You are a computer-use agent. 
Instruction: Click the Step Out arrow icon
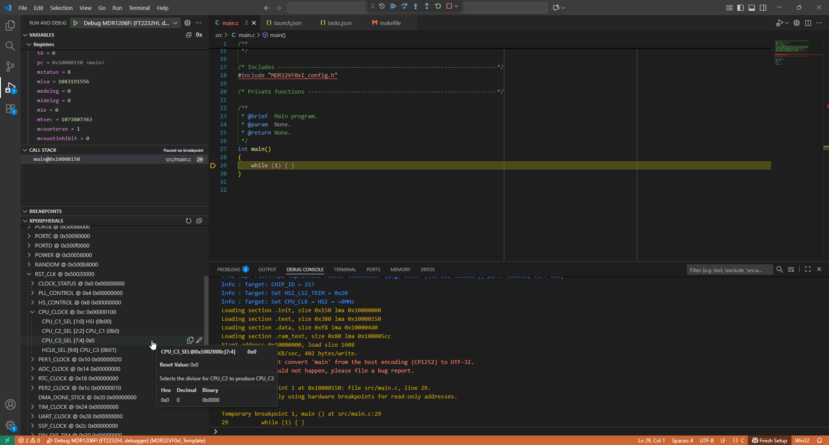point(427,6)
